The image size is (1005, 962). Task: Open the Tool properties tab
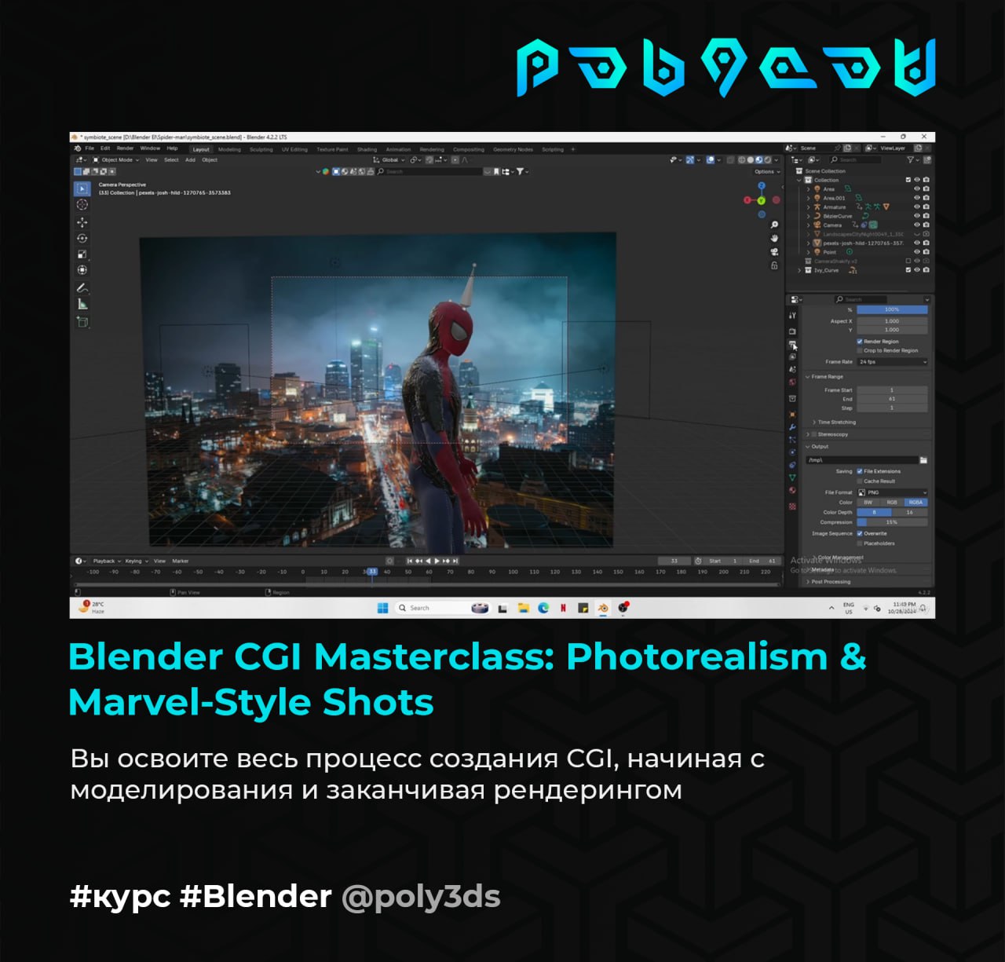pyautogui.click(x=792, y=316)
